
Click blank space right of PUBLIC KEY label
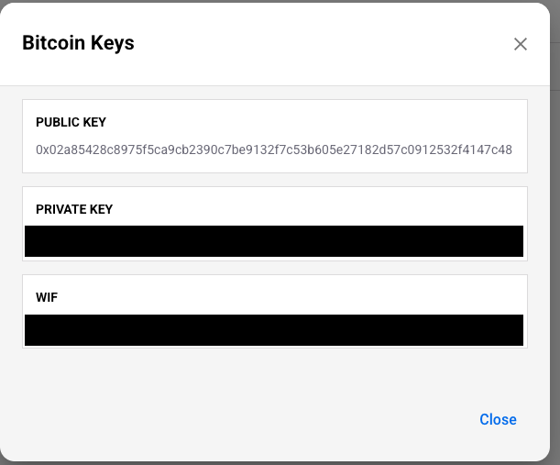321,122
